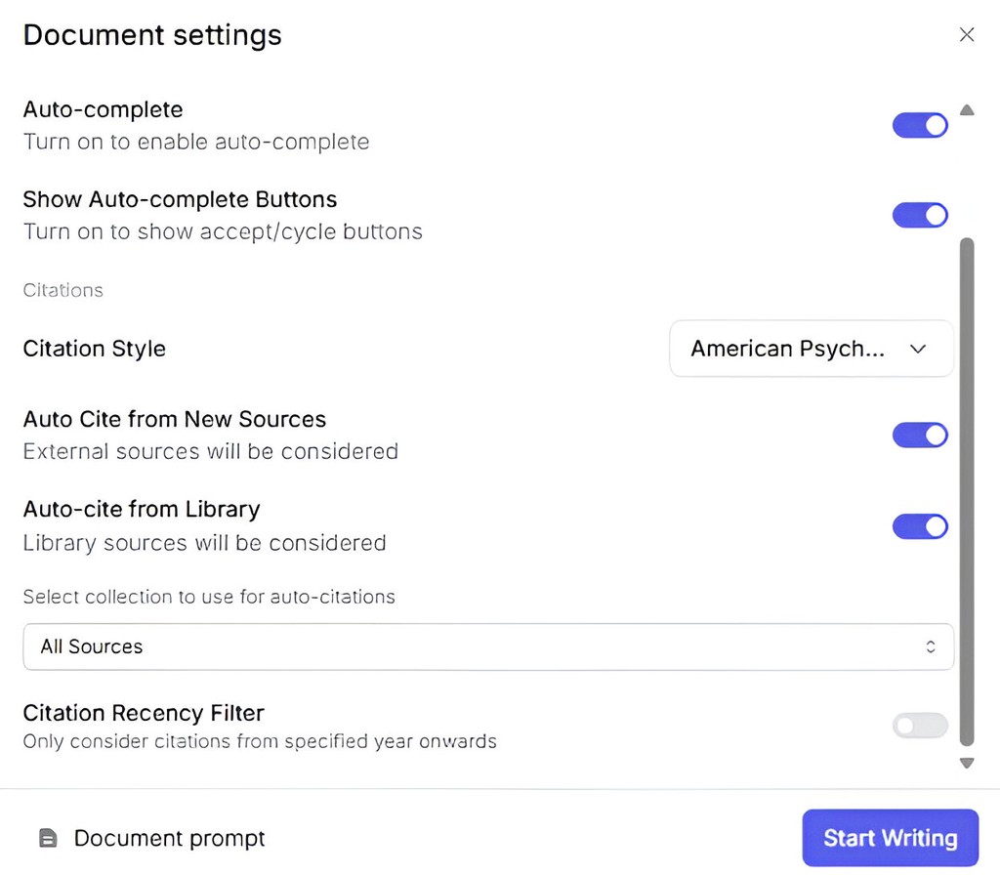This screenshot has height=875, width=1000.
Task: Open the All Sources collection selector
Action: coord(488,646)
